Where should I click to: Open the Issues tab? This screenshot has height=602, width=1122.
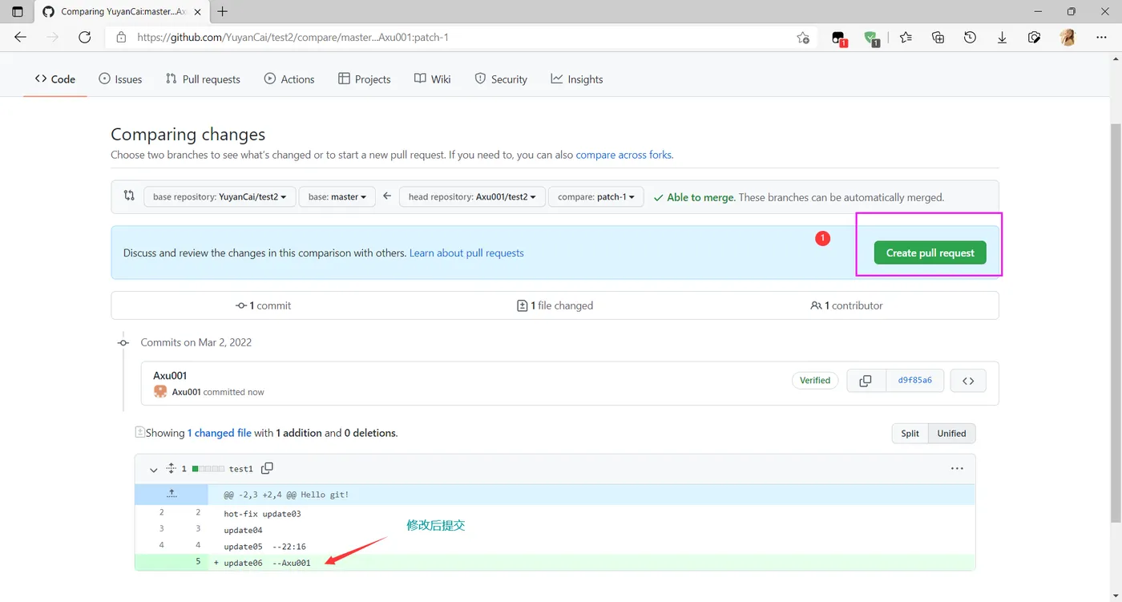pos(120,79)
